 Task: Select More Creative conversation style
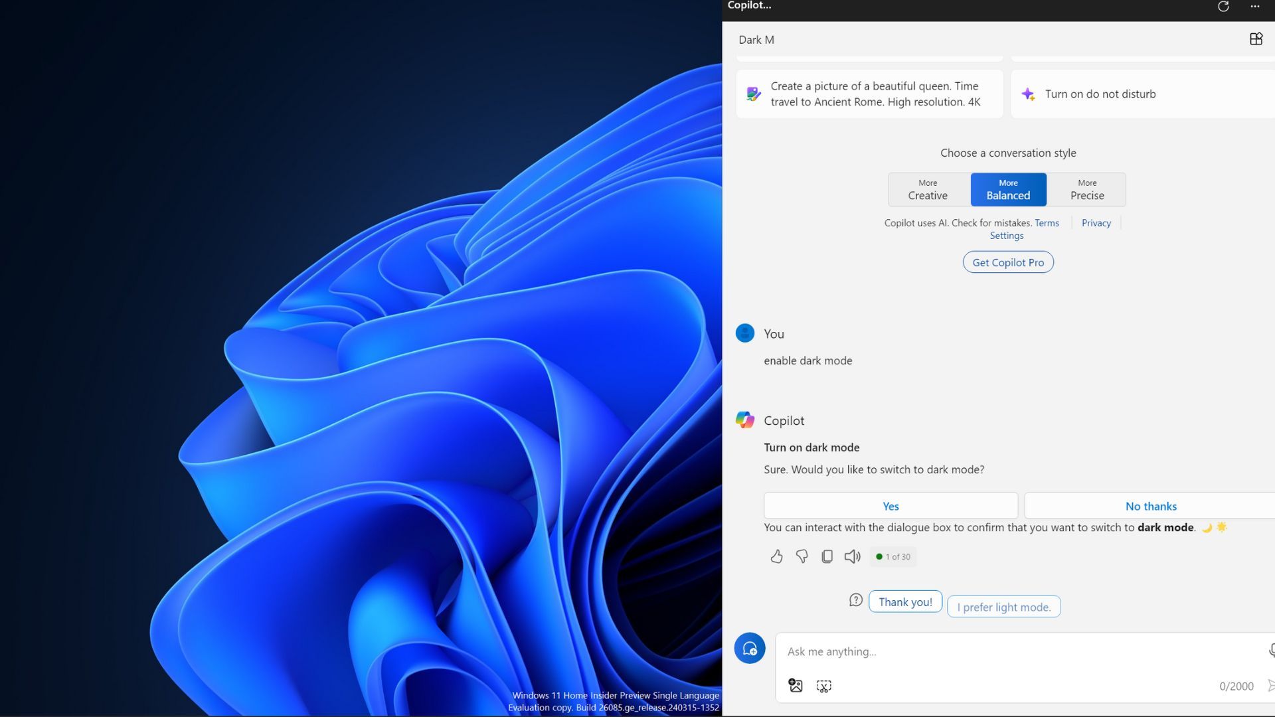tap(928, 190)
